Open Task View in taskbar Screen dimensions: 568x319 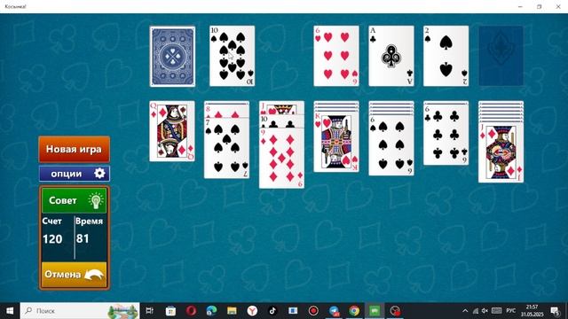pos(149,311)
